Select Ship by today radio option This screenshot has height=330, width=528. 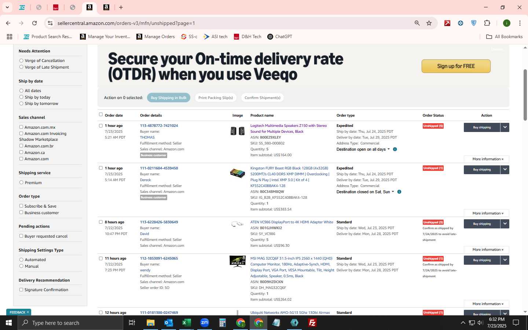21,97
